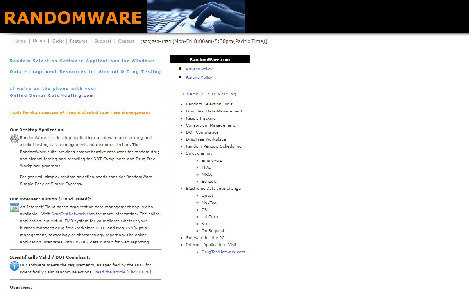Viewport: 469px width, 289px height.
Task: Select the Kroll sub-item
Action: [x=206, y=223]
